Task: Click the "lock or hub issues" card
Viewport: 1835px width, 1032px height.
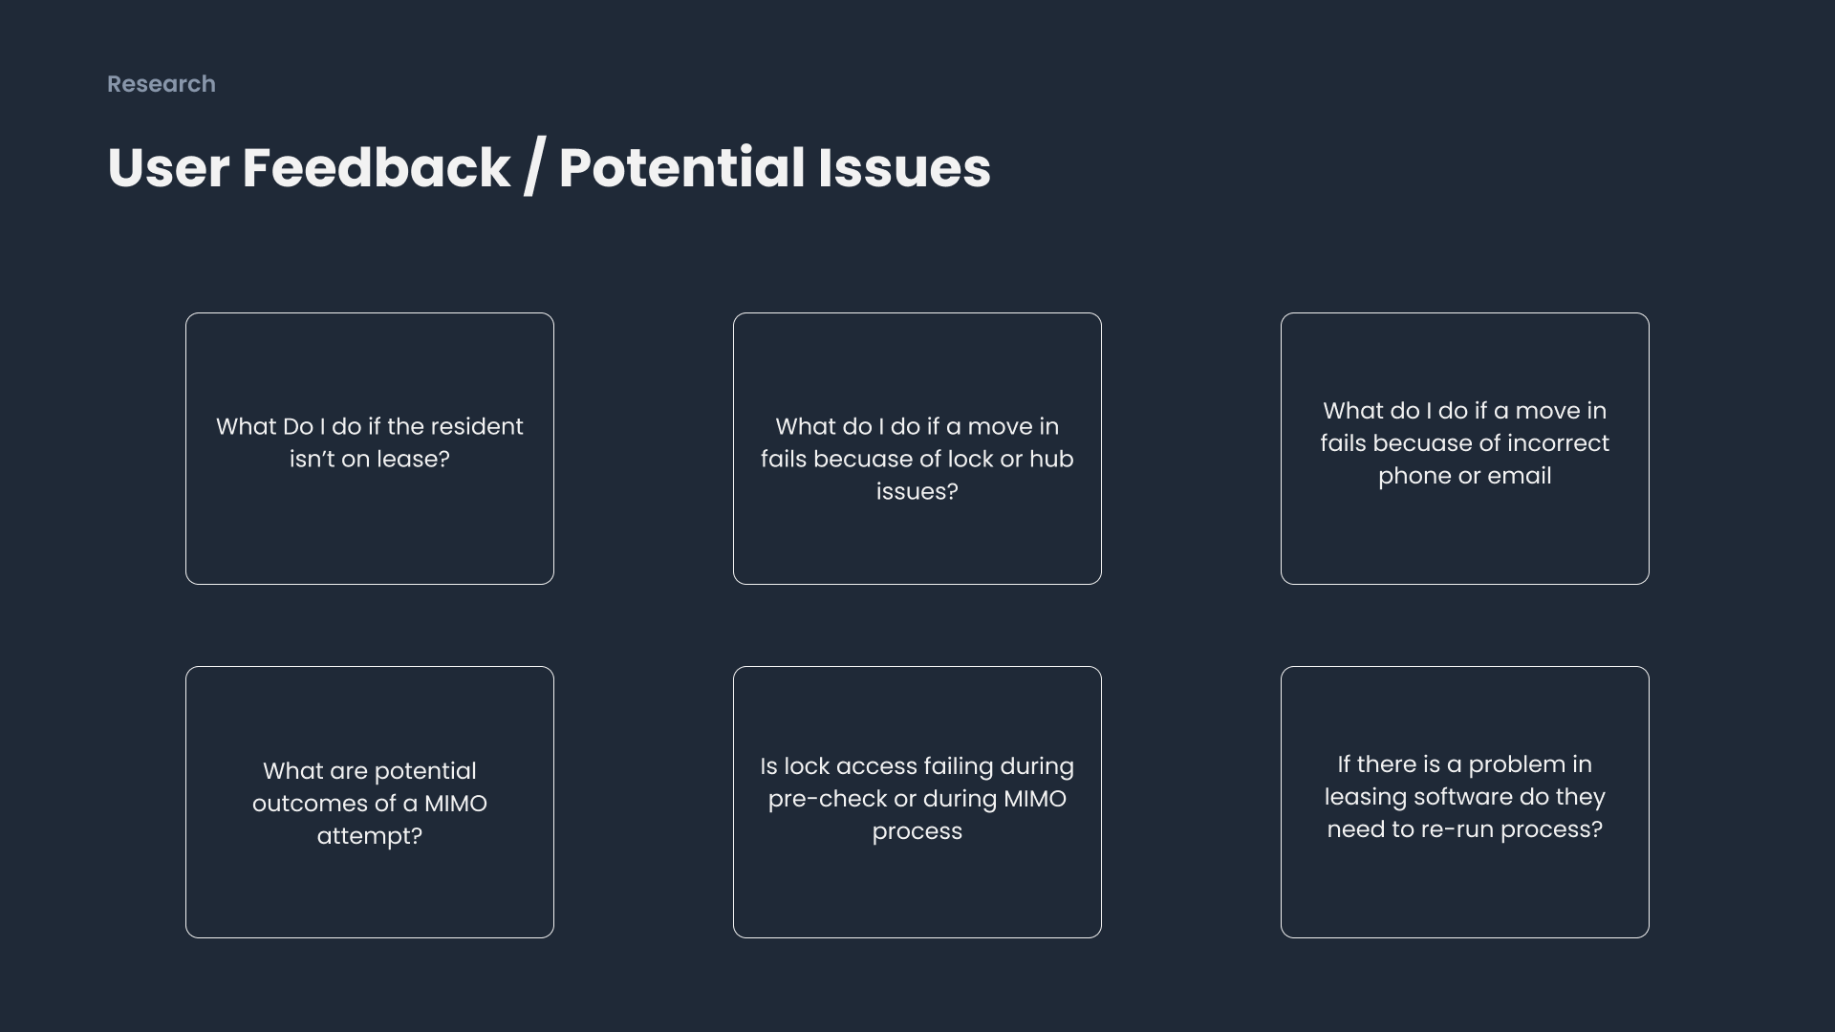Action: pos(917,448)
